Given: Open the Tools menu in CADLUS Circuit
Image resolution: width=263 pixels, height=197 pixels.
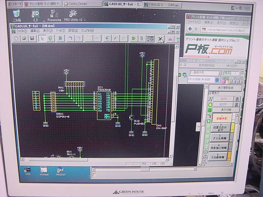Looking at the screenshot, I should pyautogui.click(x=60, y=31).
